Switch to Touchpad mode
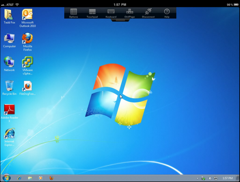The height and width of the screenshot is (182, 240). (x=92, y=13)
